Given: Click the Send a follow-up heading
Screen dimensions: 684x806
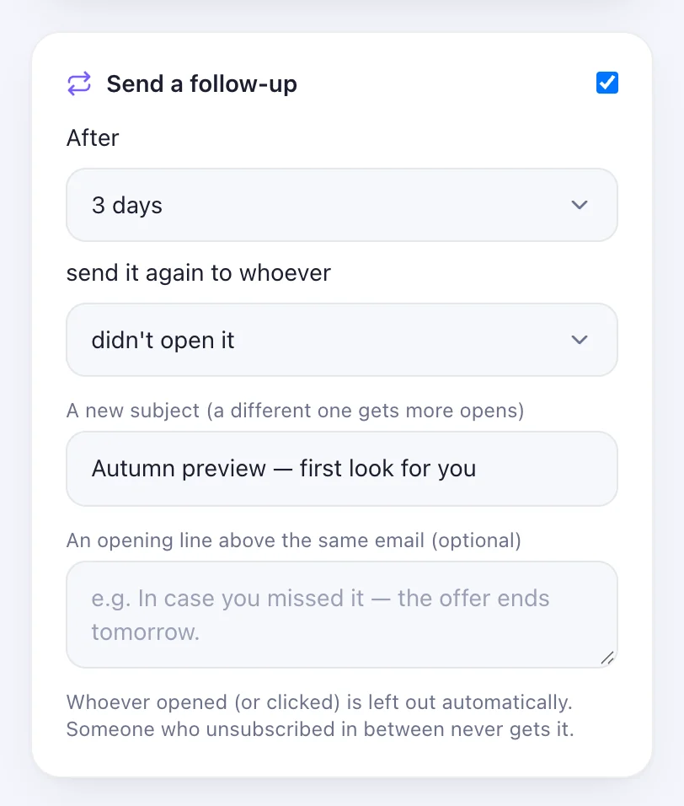Looking at the screenshot, I should tap(202, 83).
